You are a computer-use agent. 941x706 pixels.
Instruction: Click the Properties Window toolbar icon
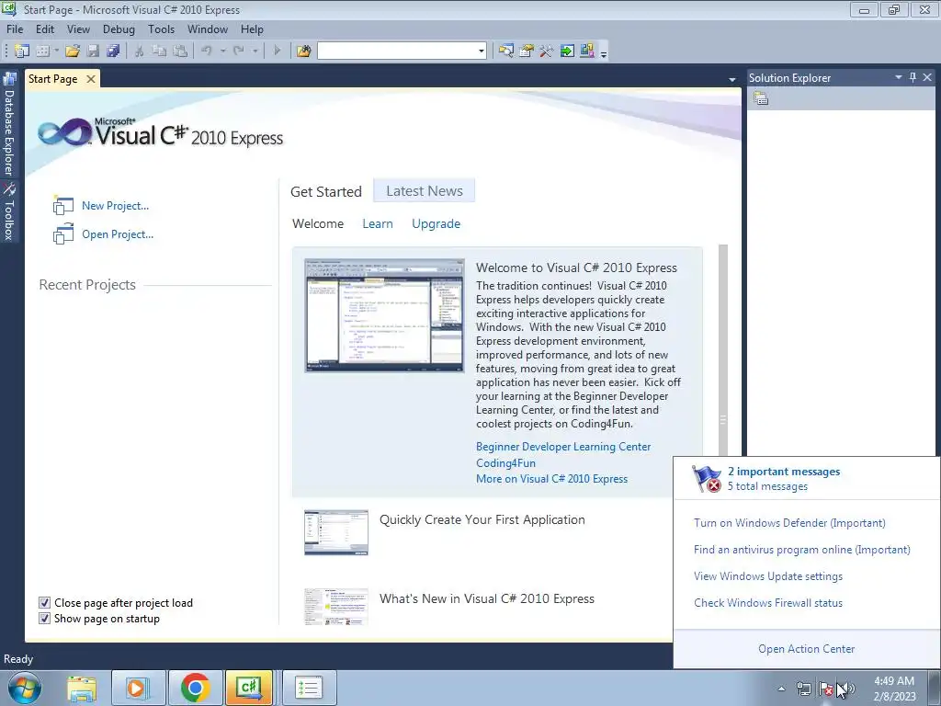click(x=527, y=51)
